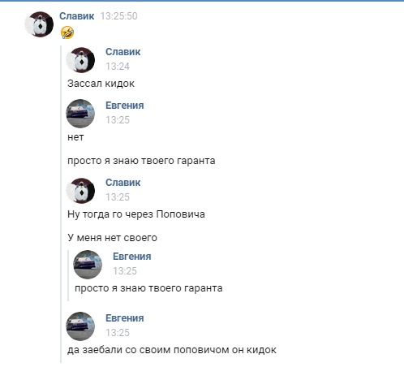Click Славик name above 'Ну тогда го через Поповича'

pyautogui.click(x=123, y=183)
